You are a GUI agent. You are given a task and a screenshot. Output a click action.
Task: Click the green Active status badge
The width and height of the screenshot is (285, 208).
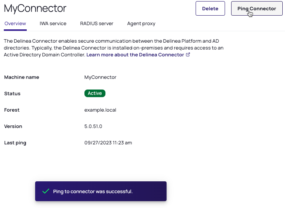coord(95,93)
